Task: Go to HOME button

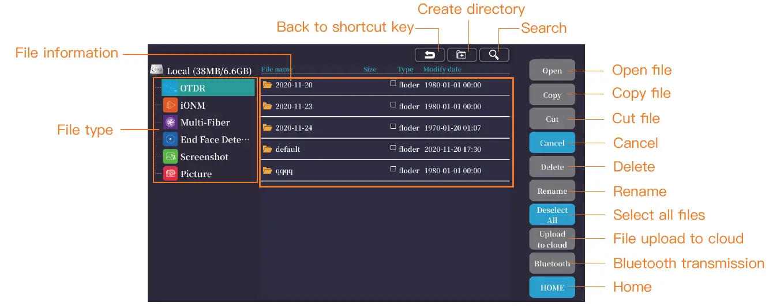Action: tap(552, 288)
